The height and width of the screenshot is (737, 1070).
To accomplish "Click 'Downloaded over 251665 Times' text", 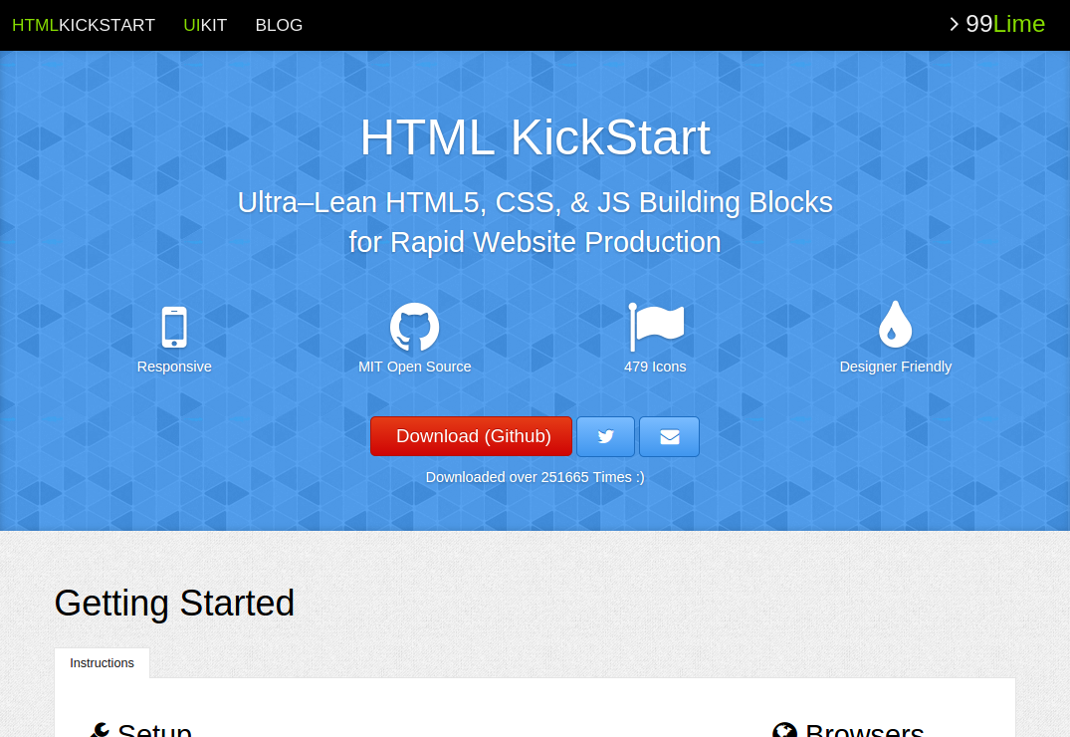I will [535, 477].
